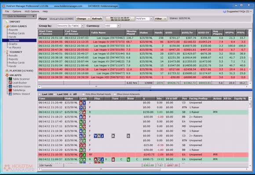
Task: Sort hands by Equity % column
Action: 240,98
